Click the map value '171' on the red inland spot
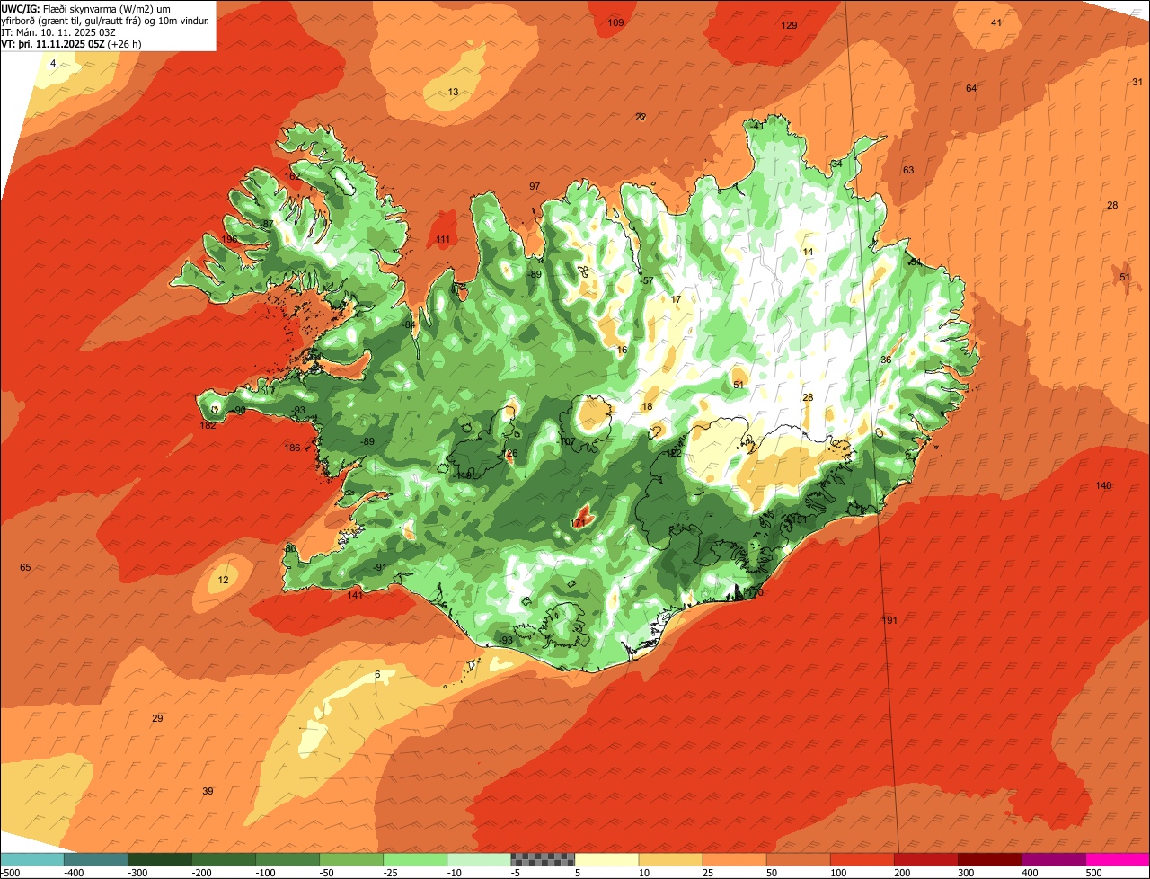Viewport: 1150px width, 879px height. 579,522
